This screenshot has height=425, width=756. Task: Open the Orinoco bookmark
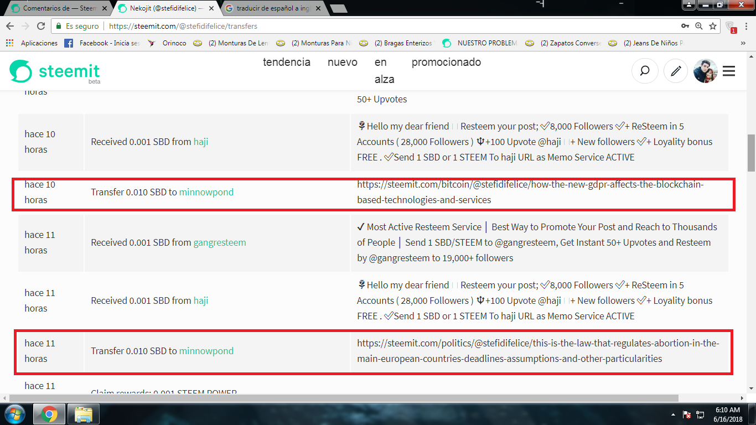click(x=167, y=43)
